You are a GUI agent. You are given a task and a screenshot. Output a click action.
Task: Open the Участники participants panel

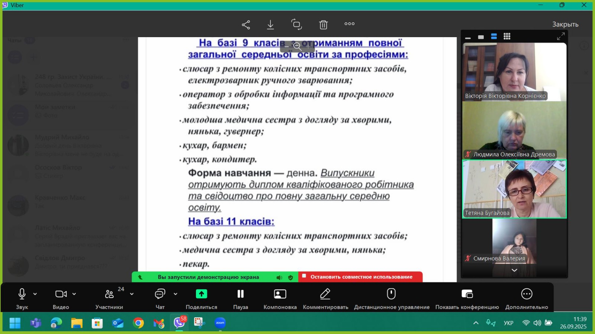click(x=109, y=298)
